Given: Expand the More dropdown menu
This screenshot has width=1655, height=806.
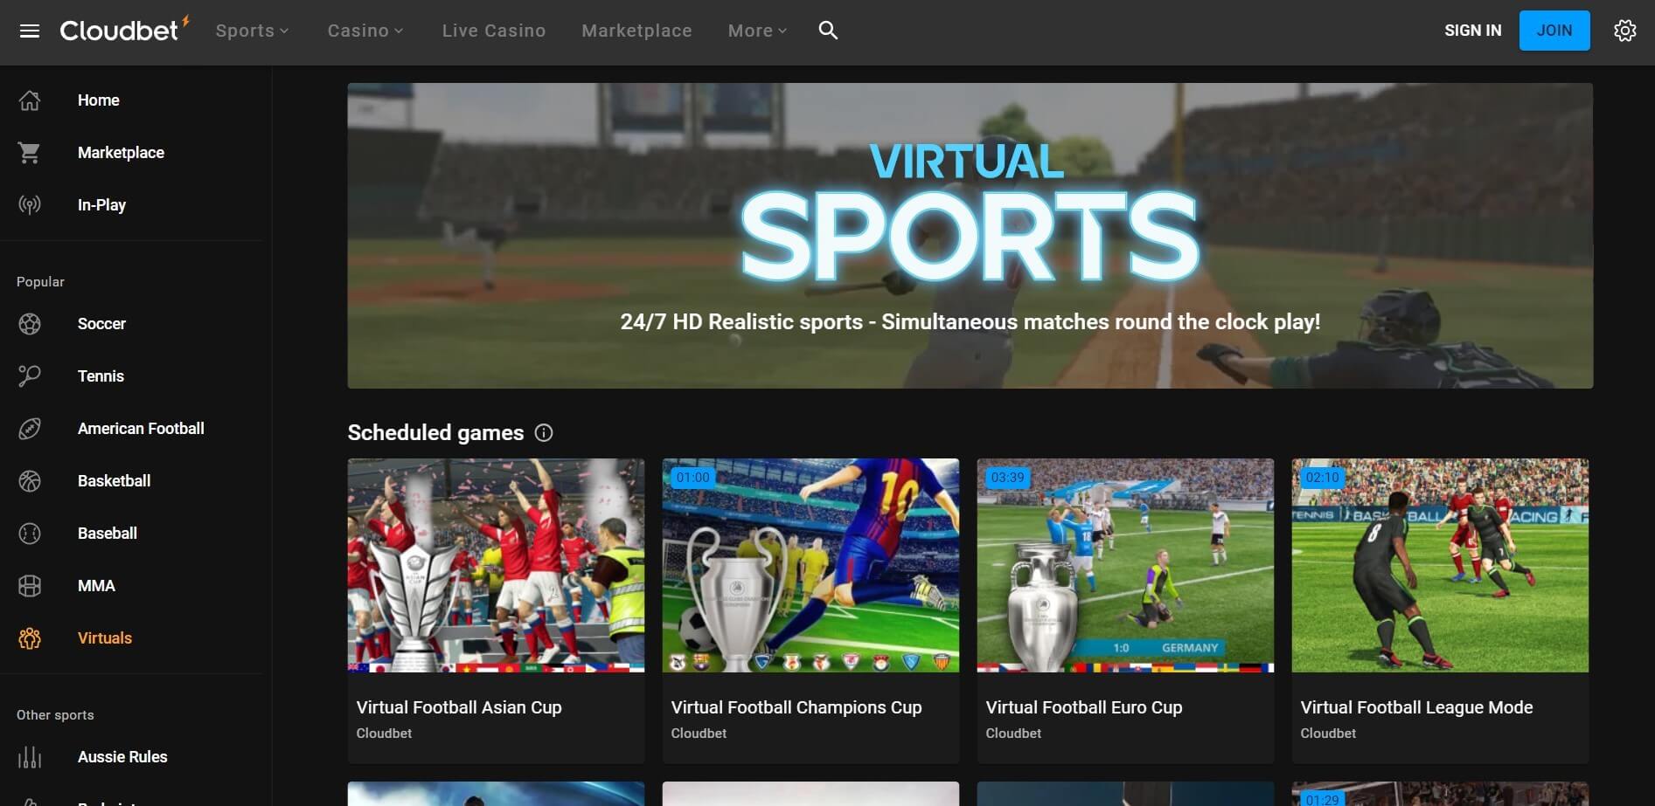Looking at the screenshot, I should tap(757, 31).
